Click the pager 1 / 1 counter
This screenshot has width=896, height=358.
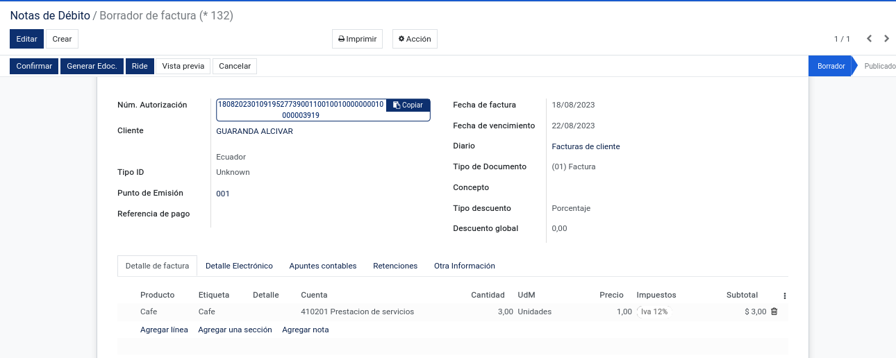(x=842, y=39)
